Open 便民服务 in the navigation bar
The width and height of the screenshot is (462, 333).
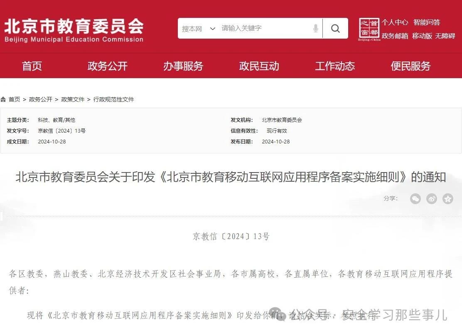click(x=410, y=66)
